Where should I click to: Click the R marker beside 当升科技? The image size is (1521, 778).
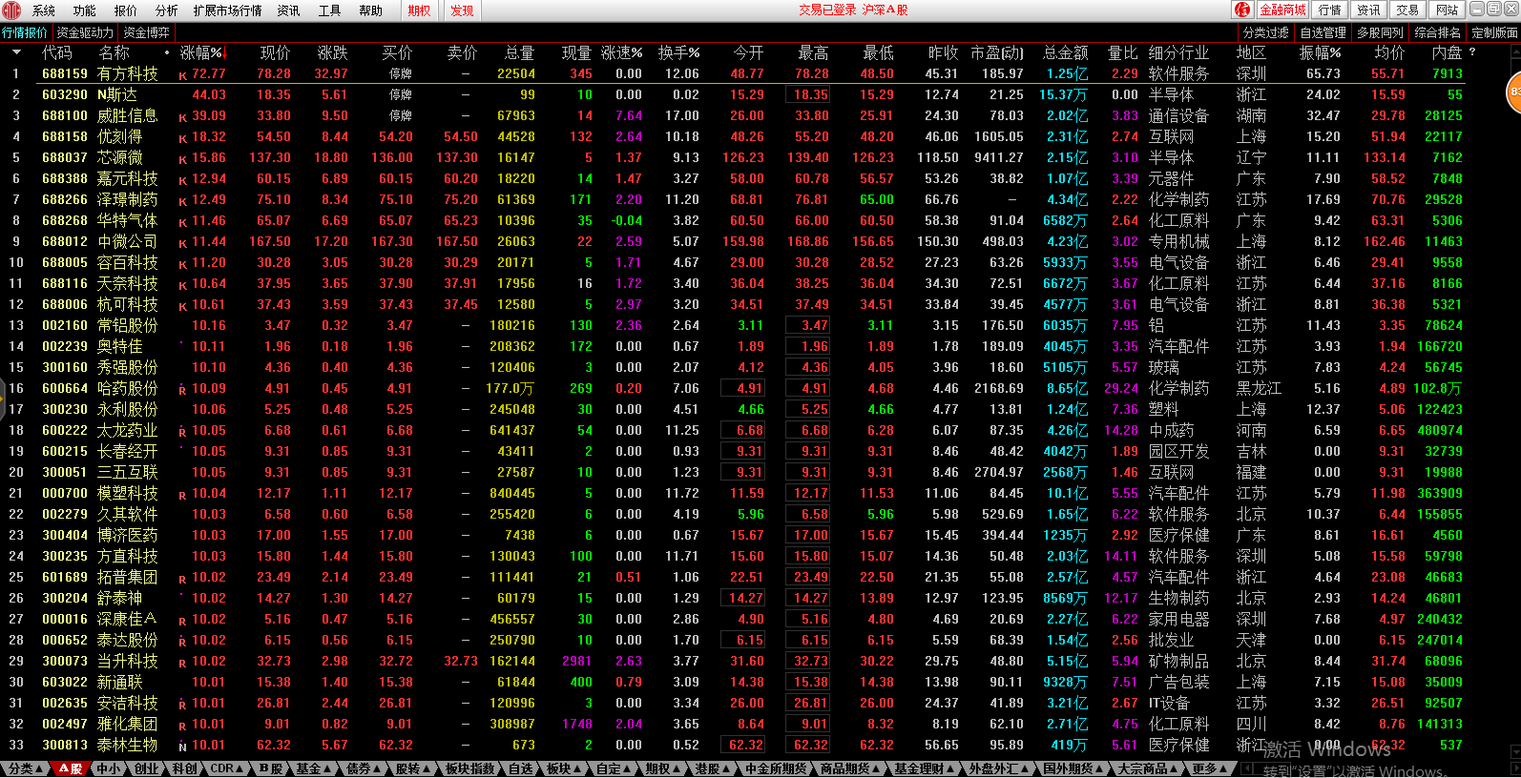(182, 662)
